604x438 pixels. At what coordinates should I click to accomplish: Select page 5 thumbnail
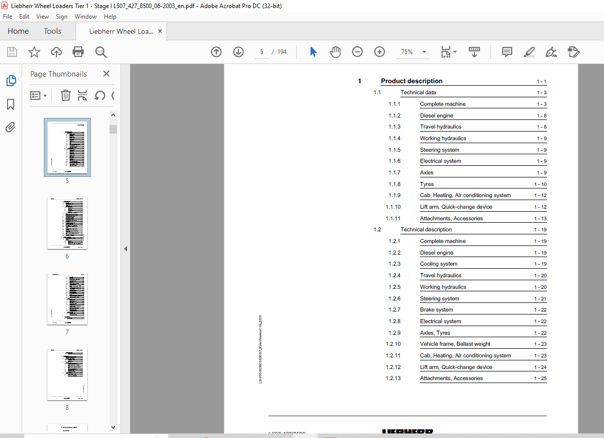[67, 148]
